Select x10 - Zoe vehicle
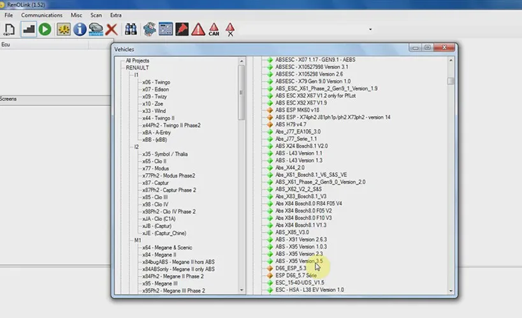The image size is (522, 318). point(152,104)
